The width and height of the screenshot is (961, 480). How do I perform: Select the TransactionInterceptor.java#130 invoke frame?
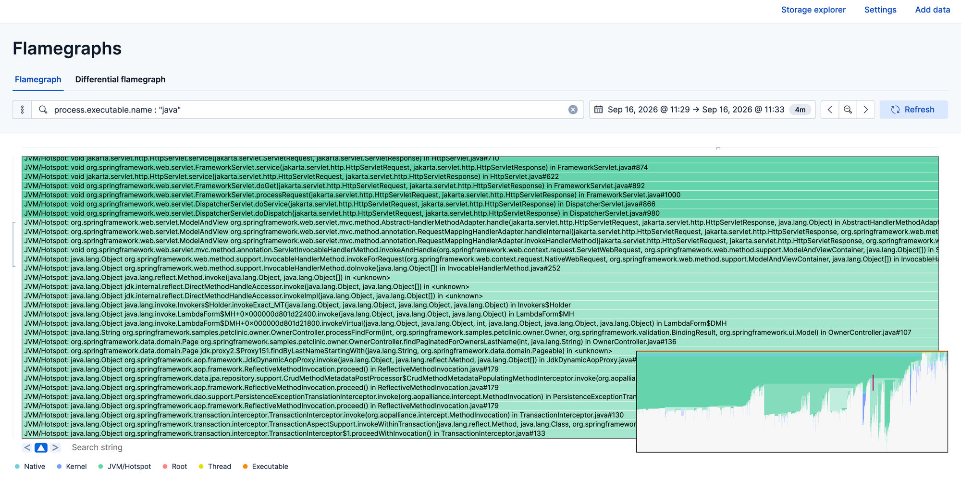pyautogui.click(x=329, y=415)
